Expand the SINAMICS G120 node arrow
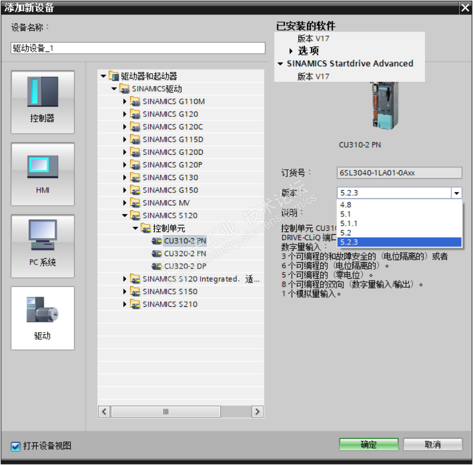Viewport: 473px width, 465px height. (124, 114)
